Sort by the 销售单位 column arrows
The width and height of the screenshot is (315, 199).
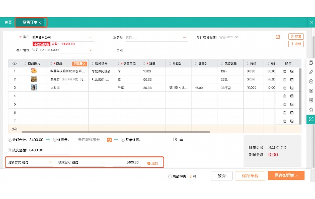pos(118,64)
